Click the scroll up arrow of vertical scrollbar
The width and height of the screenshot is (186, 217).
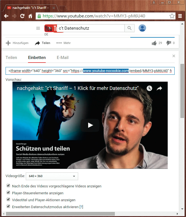click(182, 24)
